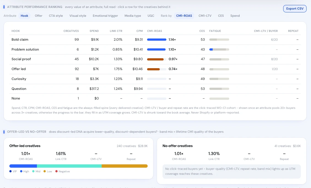Click the orange Low band segment
311x188 pixels.
[x=125, y=166]
